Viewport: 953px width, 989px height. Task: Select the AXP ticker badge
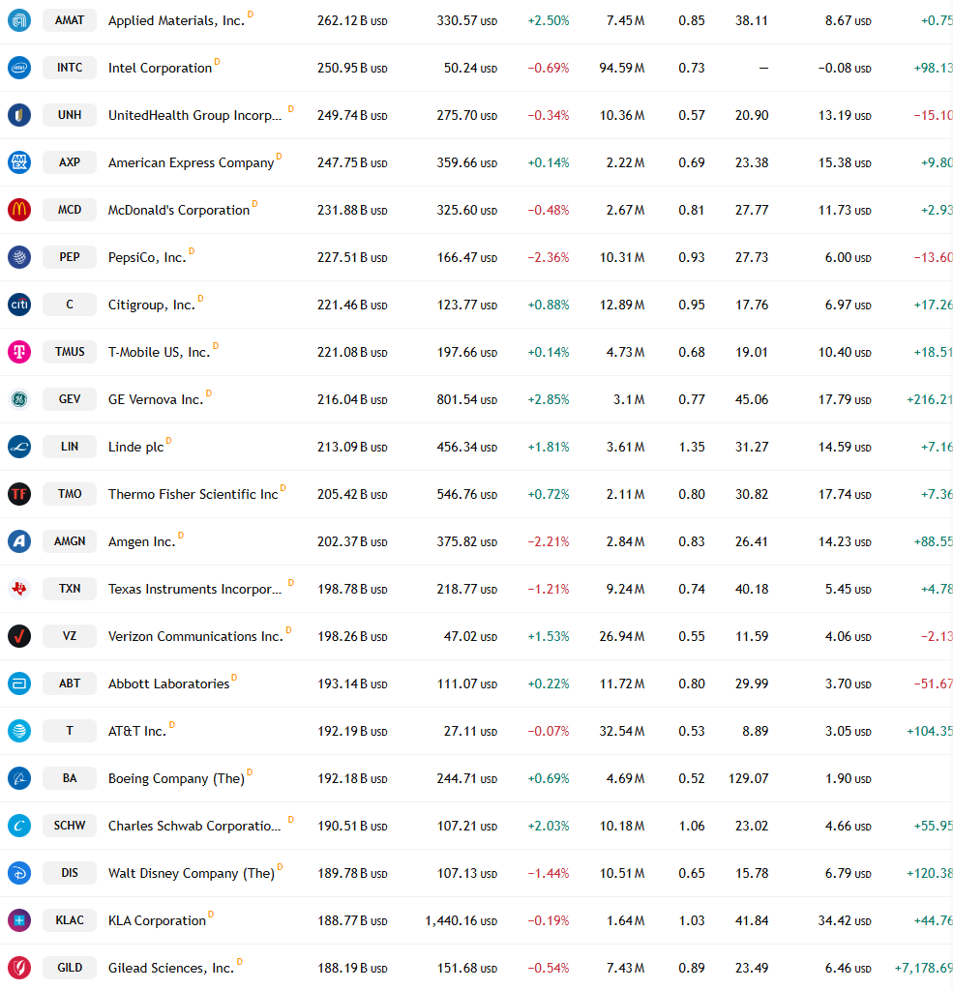[x=70, y=162]
